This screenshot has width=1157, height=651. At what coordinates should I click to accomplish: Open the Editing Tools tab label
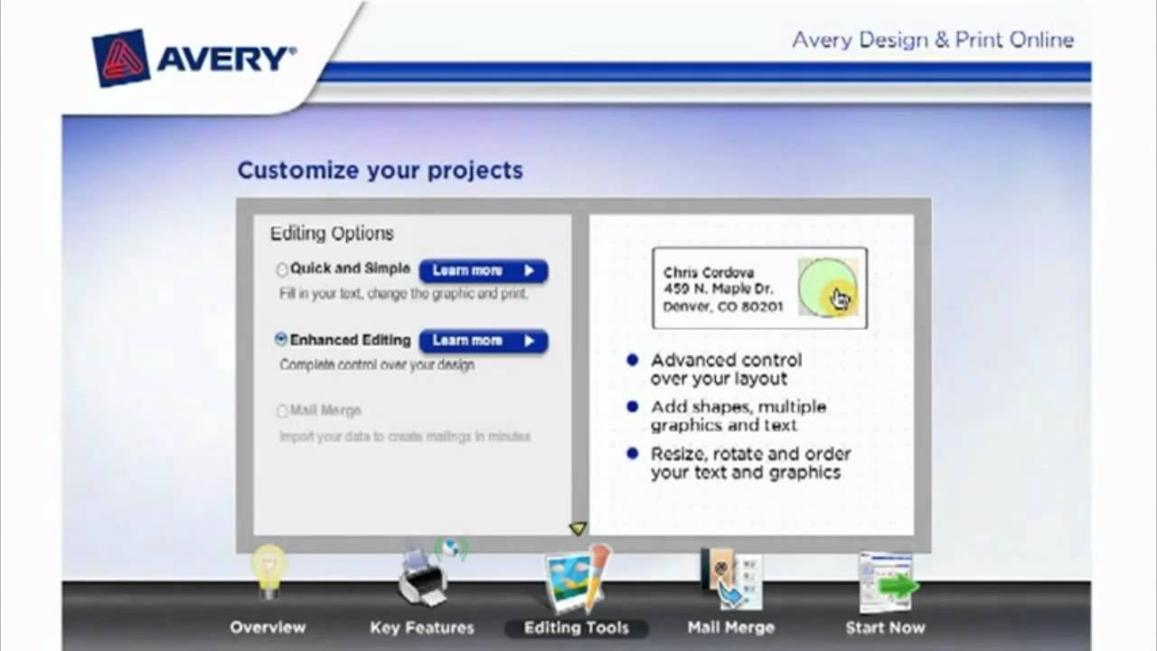576,627
